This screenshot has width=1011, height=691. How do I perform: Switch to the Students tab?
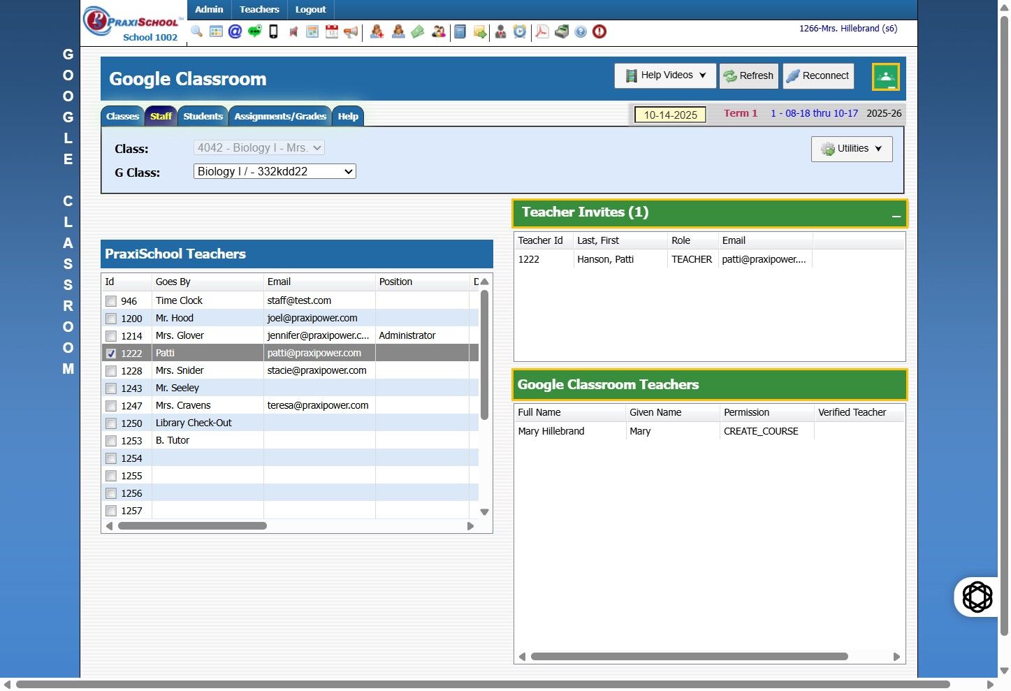tap(203, 117)
